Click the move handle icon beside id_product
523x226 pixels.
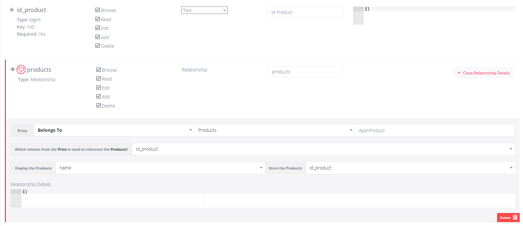pyautogui.click(x=12, y=10)
